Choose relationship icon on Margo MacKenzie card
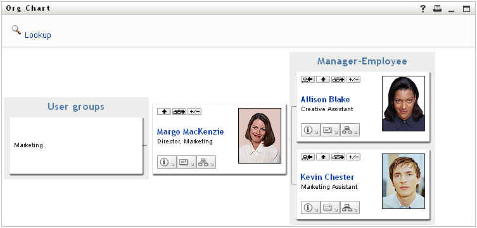The height and width of the screenshot is (228, 477). [179, 112]
